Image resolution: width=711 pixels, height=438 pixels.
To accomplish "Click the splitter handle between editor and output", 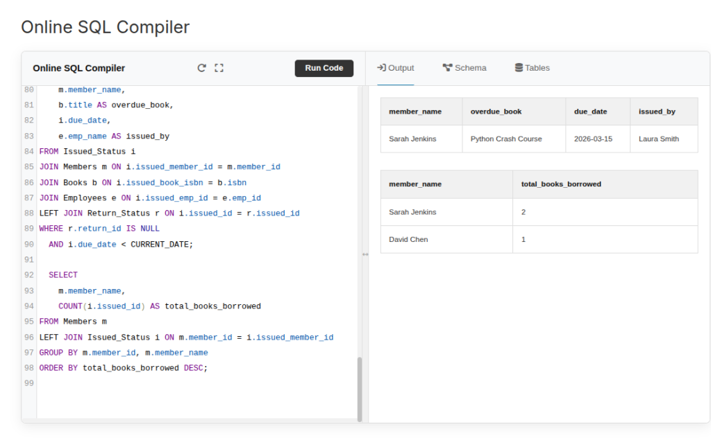I will (365, 254).
